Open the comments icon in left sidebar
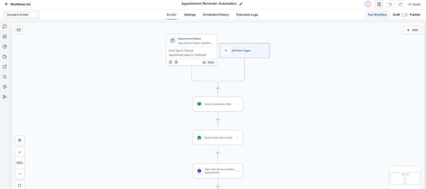The width and height of the screenshot is (426, 189). pos(5,27)
